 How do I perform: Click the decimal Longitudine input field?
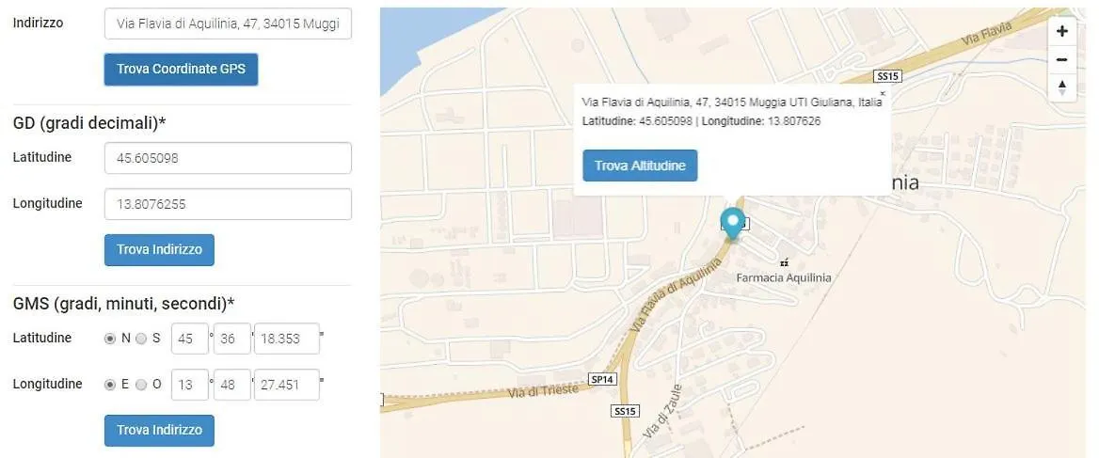pyautogui.click(x=228, y=204)
